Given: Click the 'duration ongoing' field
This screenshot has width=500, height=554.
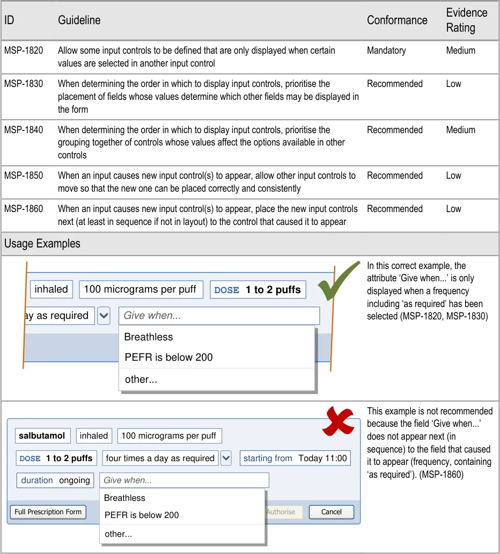Looking at the screenshot, I should [56, 480].
